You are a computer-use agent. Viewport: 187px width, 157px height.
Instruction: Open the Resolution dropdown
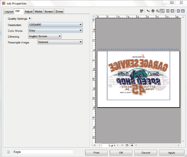(55, 25)
